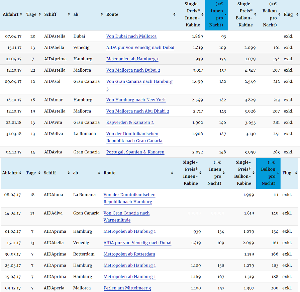Sort bottom table Single-Preis Innen-Kabine arrows

[200, 173]
